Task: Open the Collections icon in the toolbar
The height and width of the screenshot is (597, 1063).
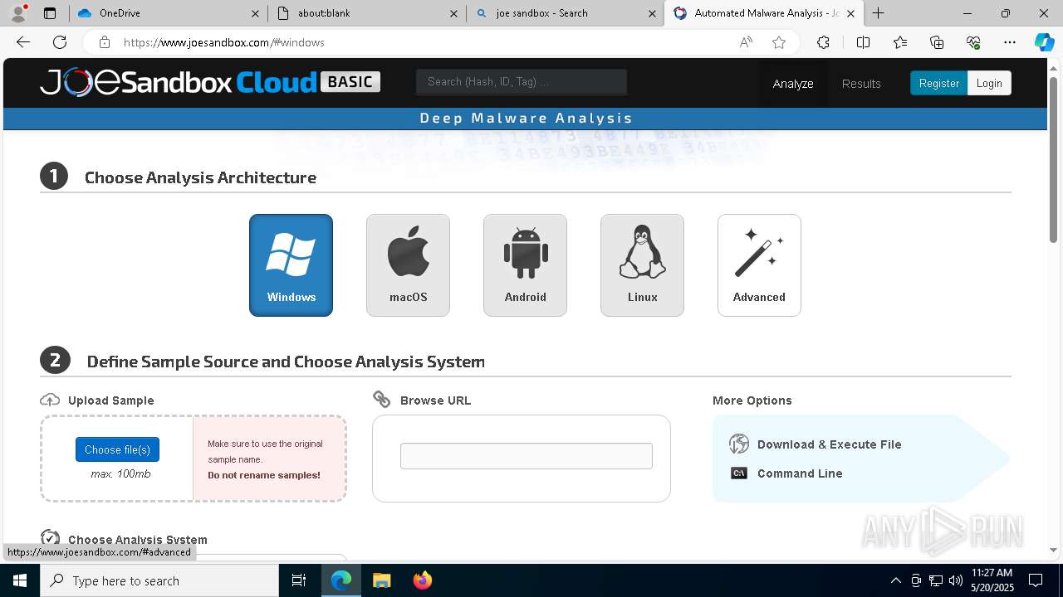Action: [x=937, y=42]
